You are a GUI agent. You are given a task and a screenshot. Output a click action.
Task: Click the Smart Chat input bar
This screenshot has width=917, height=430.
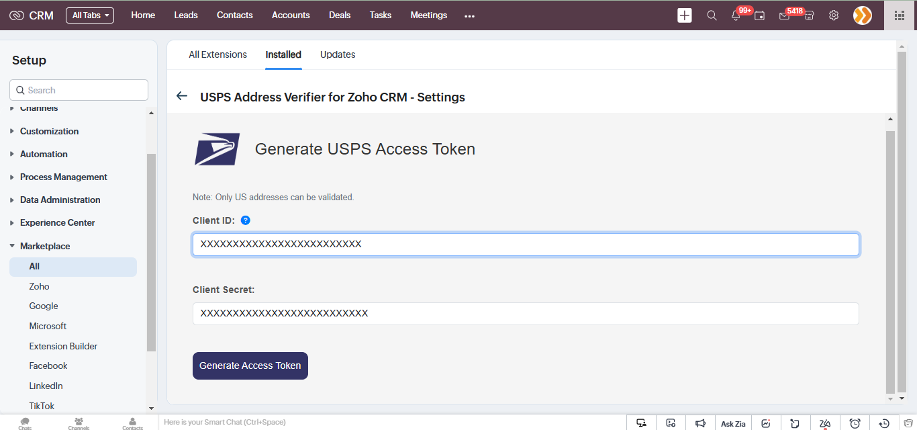[393, 423]
